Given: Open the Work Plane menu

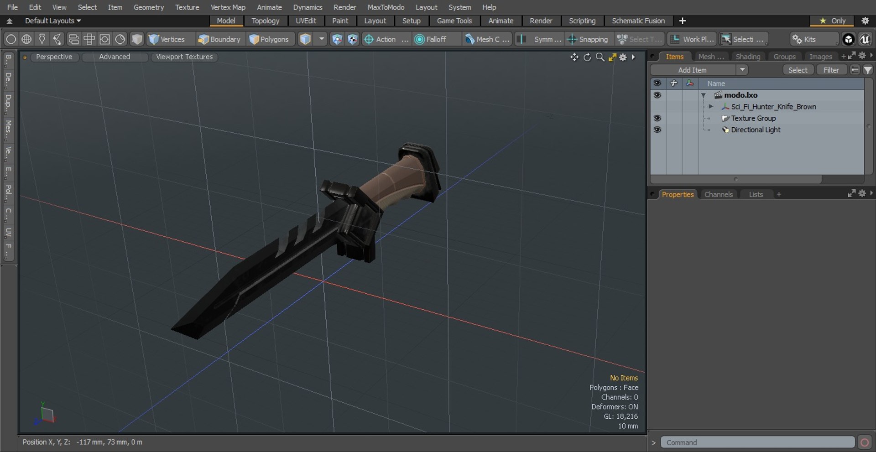Looking at the screenshot, I should click(692, 39).
